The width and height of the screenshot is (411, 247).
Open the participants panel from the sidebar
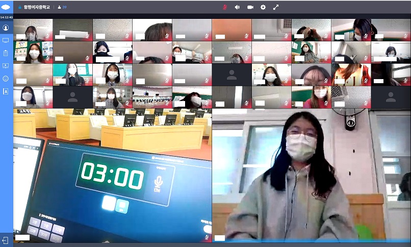(x=6, y=28)
